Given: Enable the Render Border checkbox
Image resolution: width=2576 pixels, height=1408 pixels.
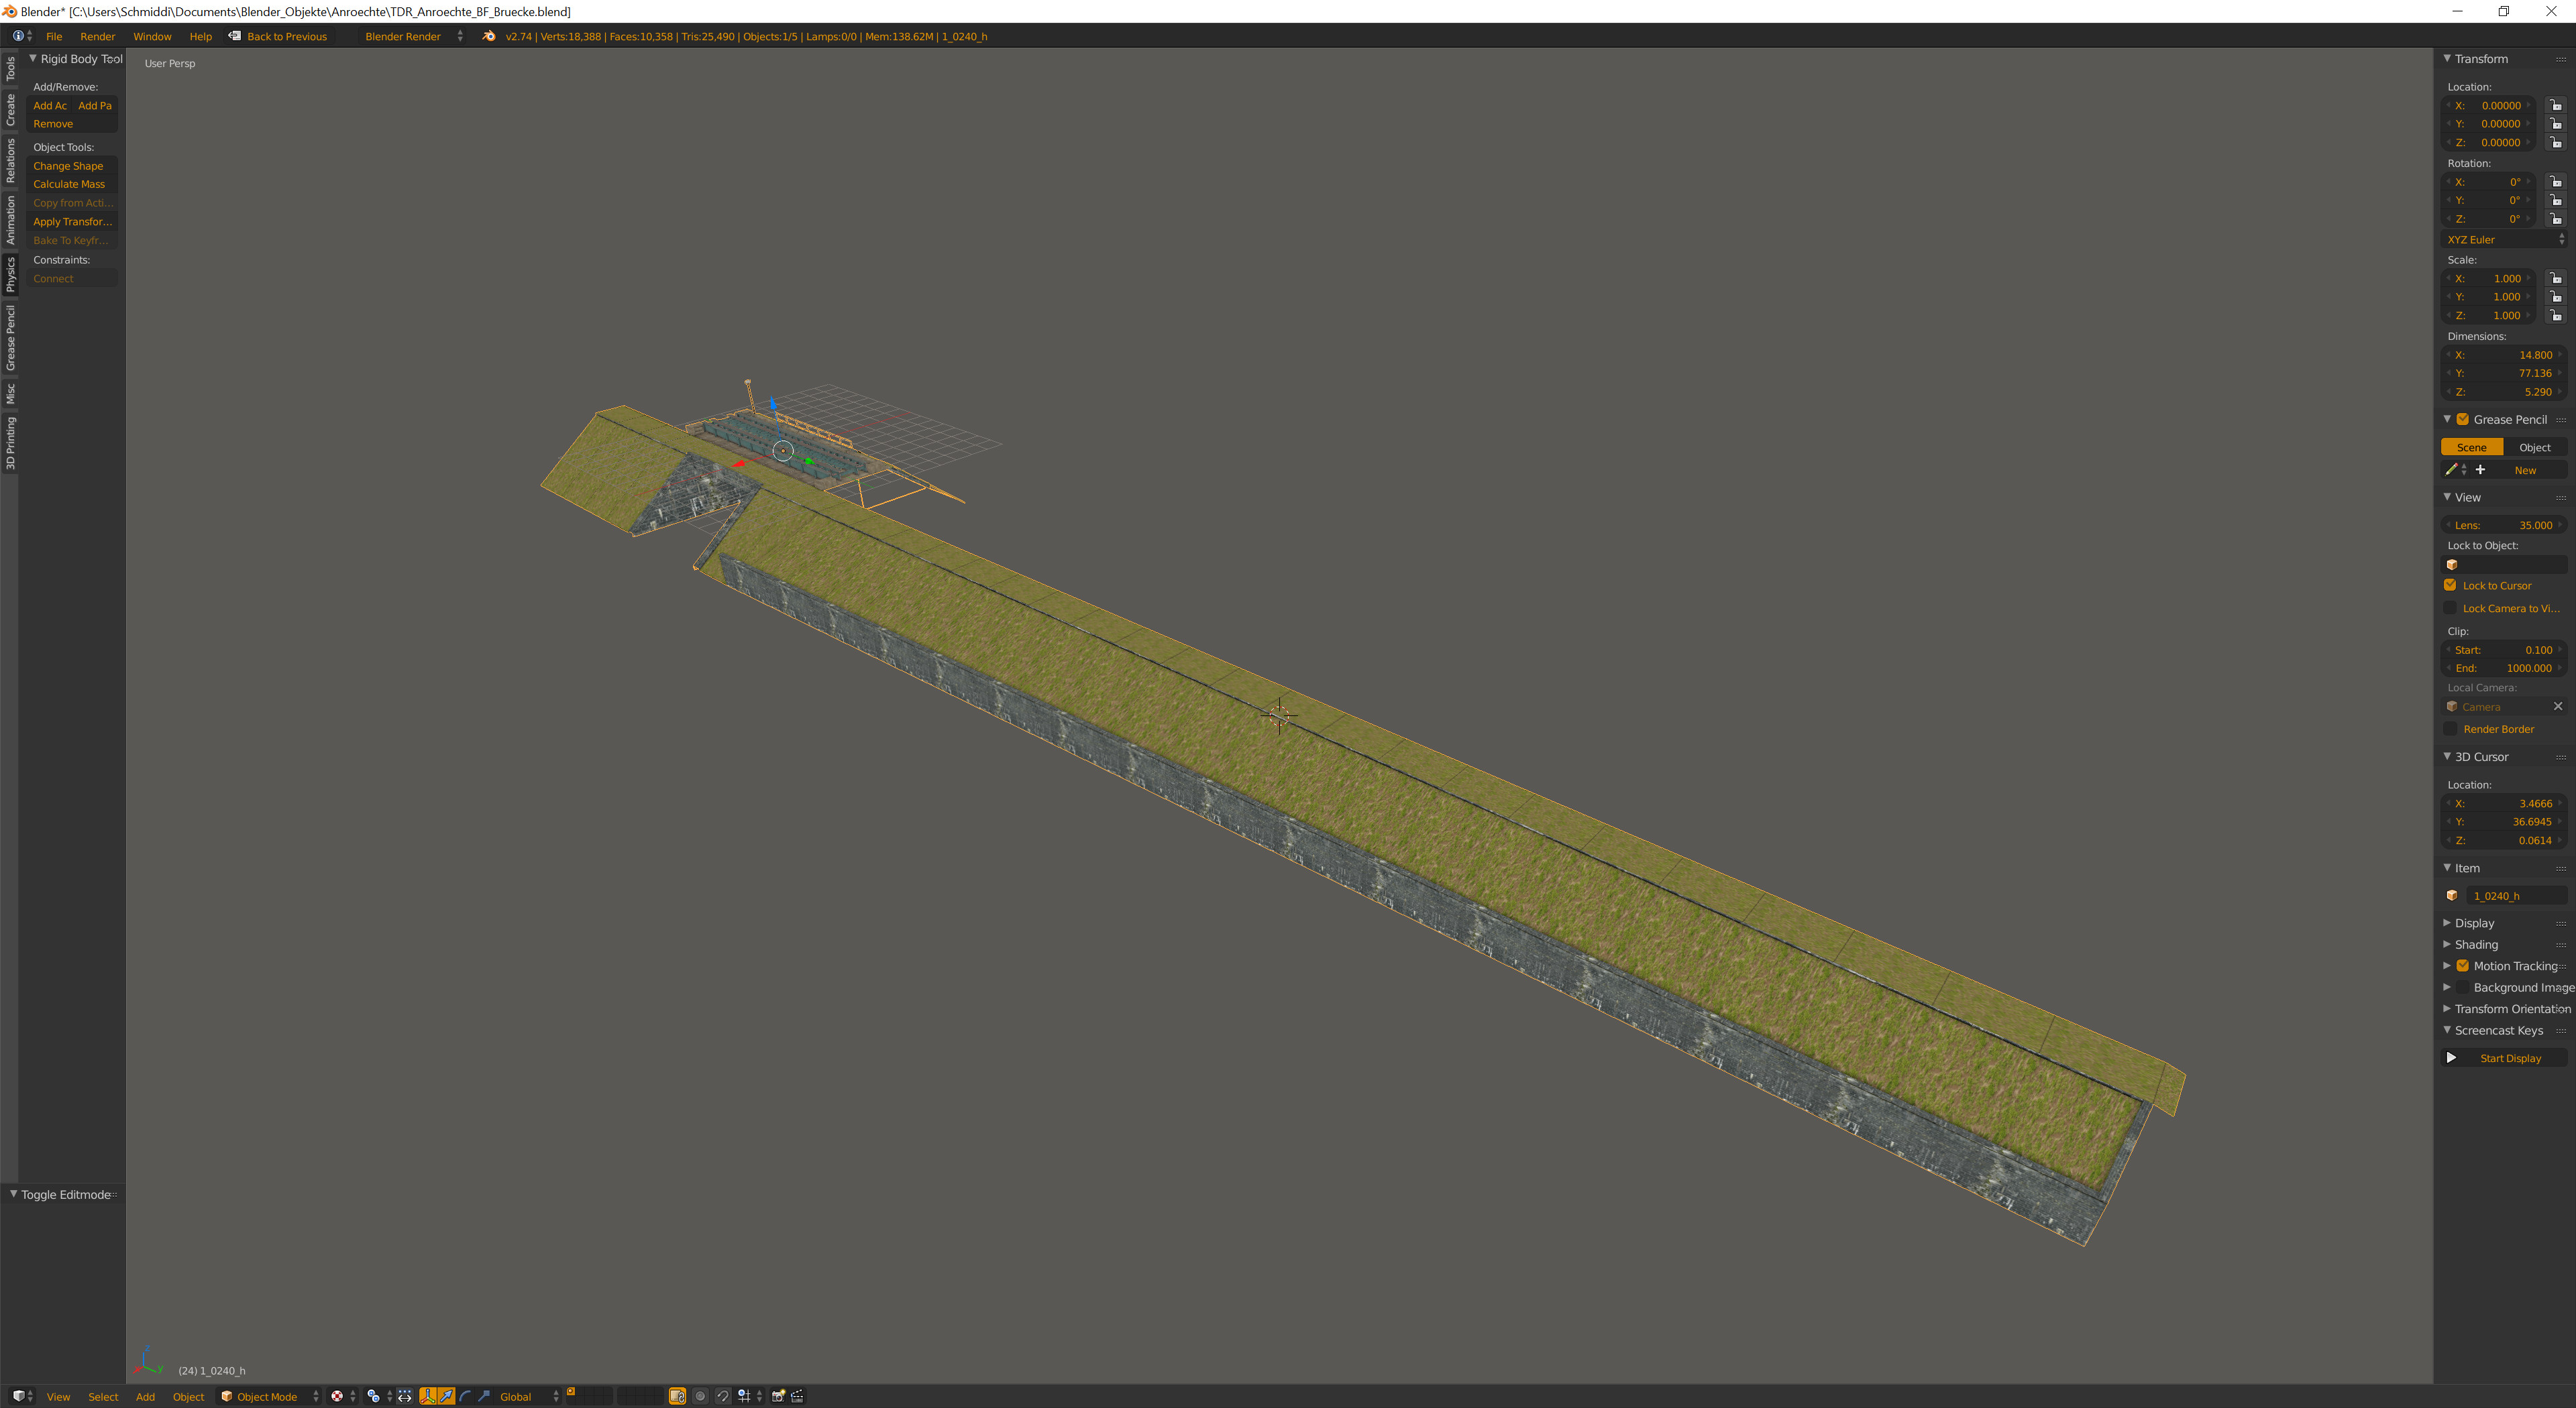Looking at the screenshot, I should (2450, 729).
